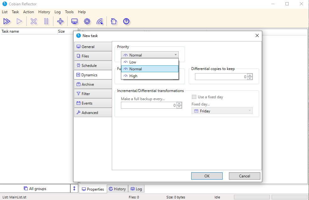The height and width of the screenshot is (200, 309).
Task: Click the sort arrows icon beside All groups
Action: [74, 188]
